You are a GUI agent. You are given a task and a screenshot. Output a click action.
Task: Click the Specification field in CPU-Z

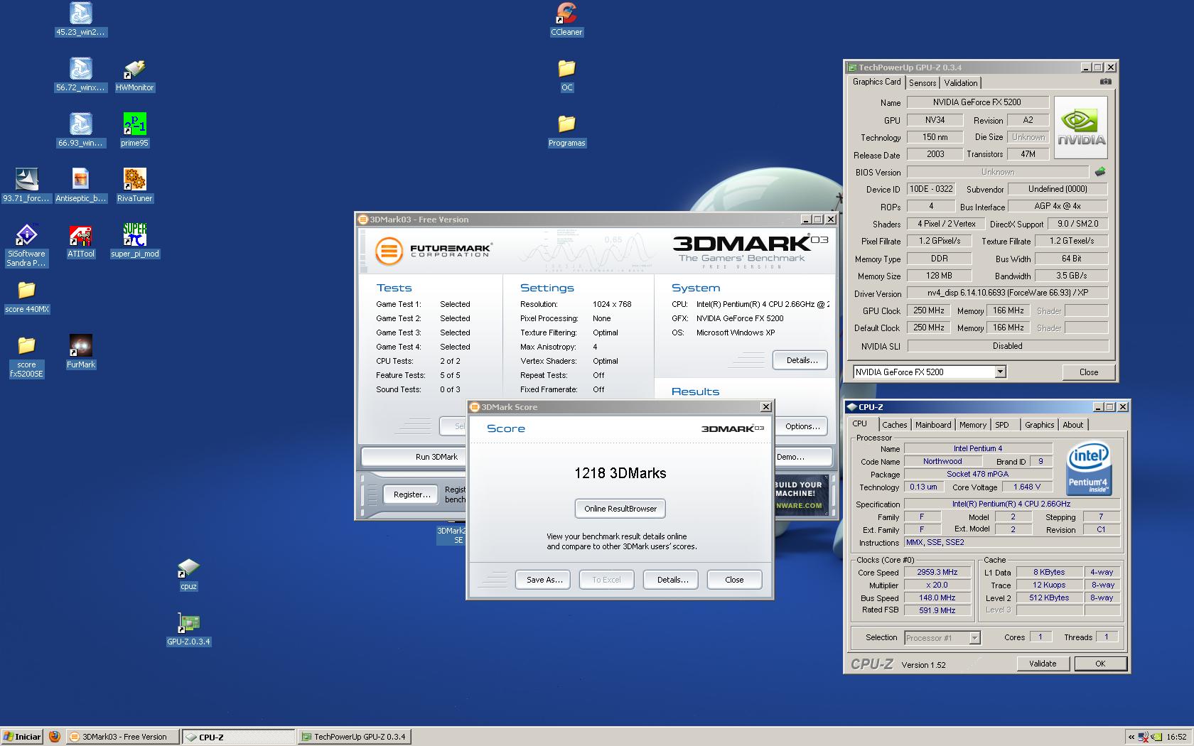[x=1012, y=504]
